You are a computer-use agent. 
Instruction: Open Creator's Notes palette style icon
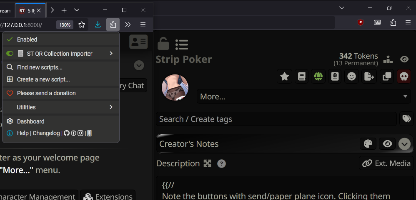point(368,144)
